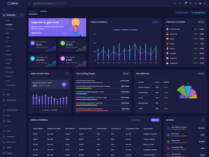This screenshot has height=157, width=209.
Task: Toggle light/dark theme sun icon
Action: [180, 3]
